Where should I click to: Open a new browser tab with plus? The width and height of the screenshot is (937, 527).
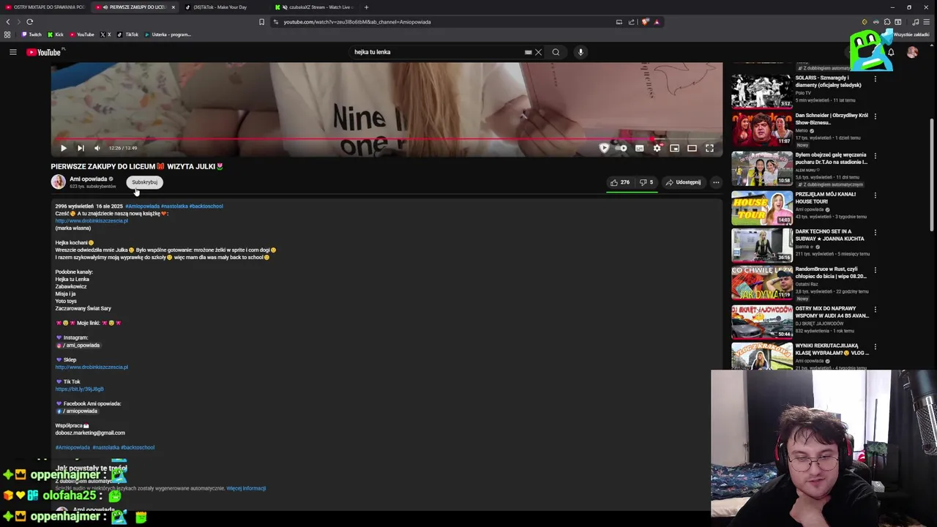[x=366, y=7]
